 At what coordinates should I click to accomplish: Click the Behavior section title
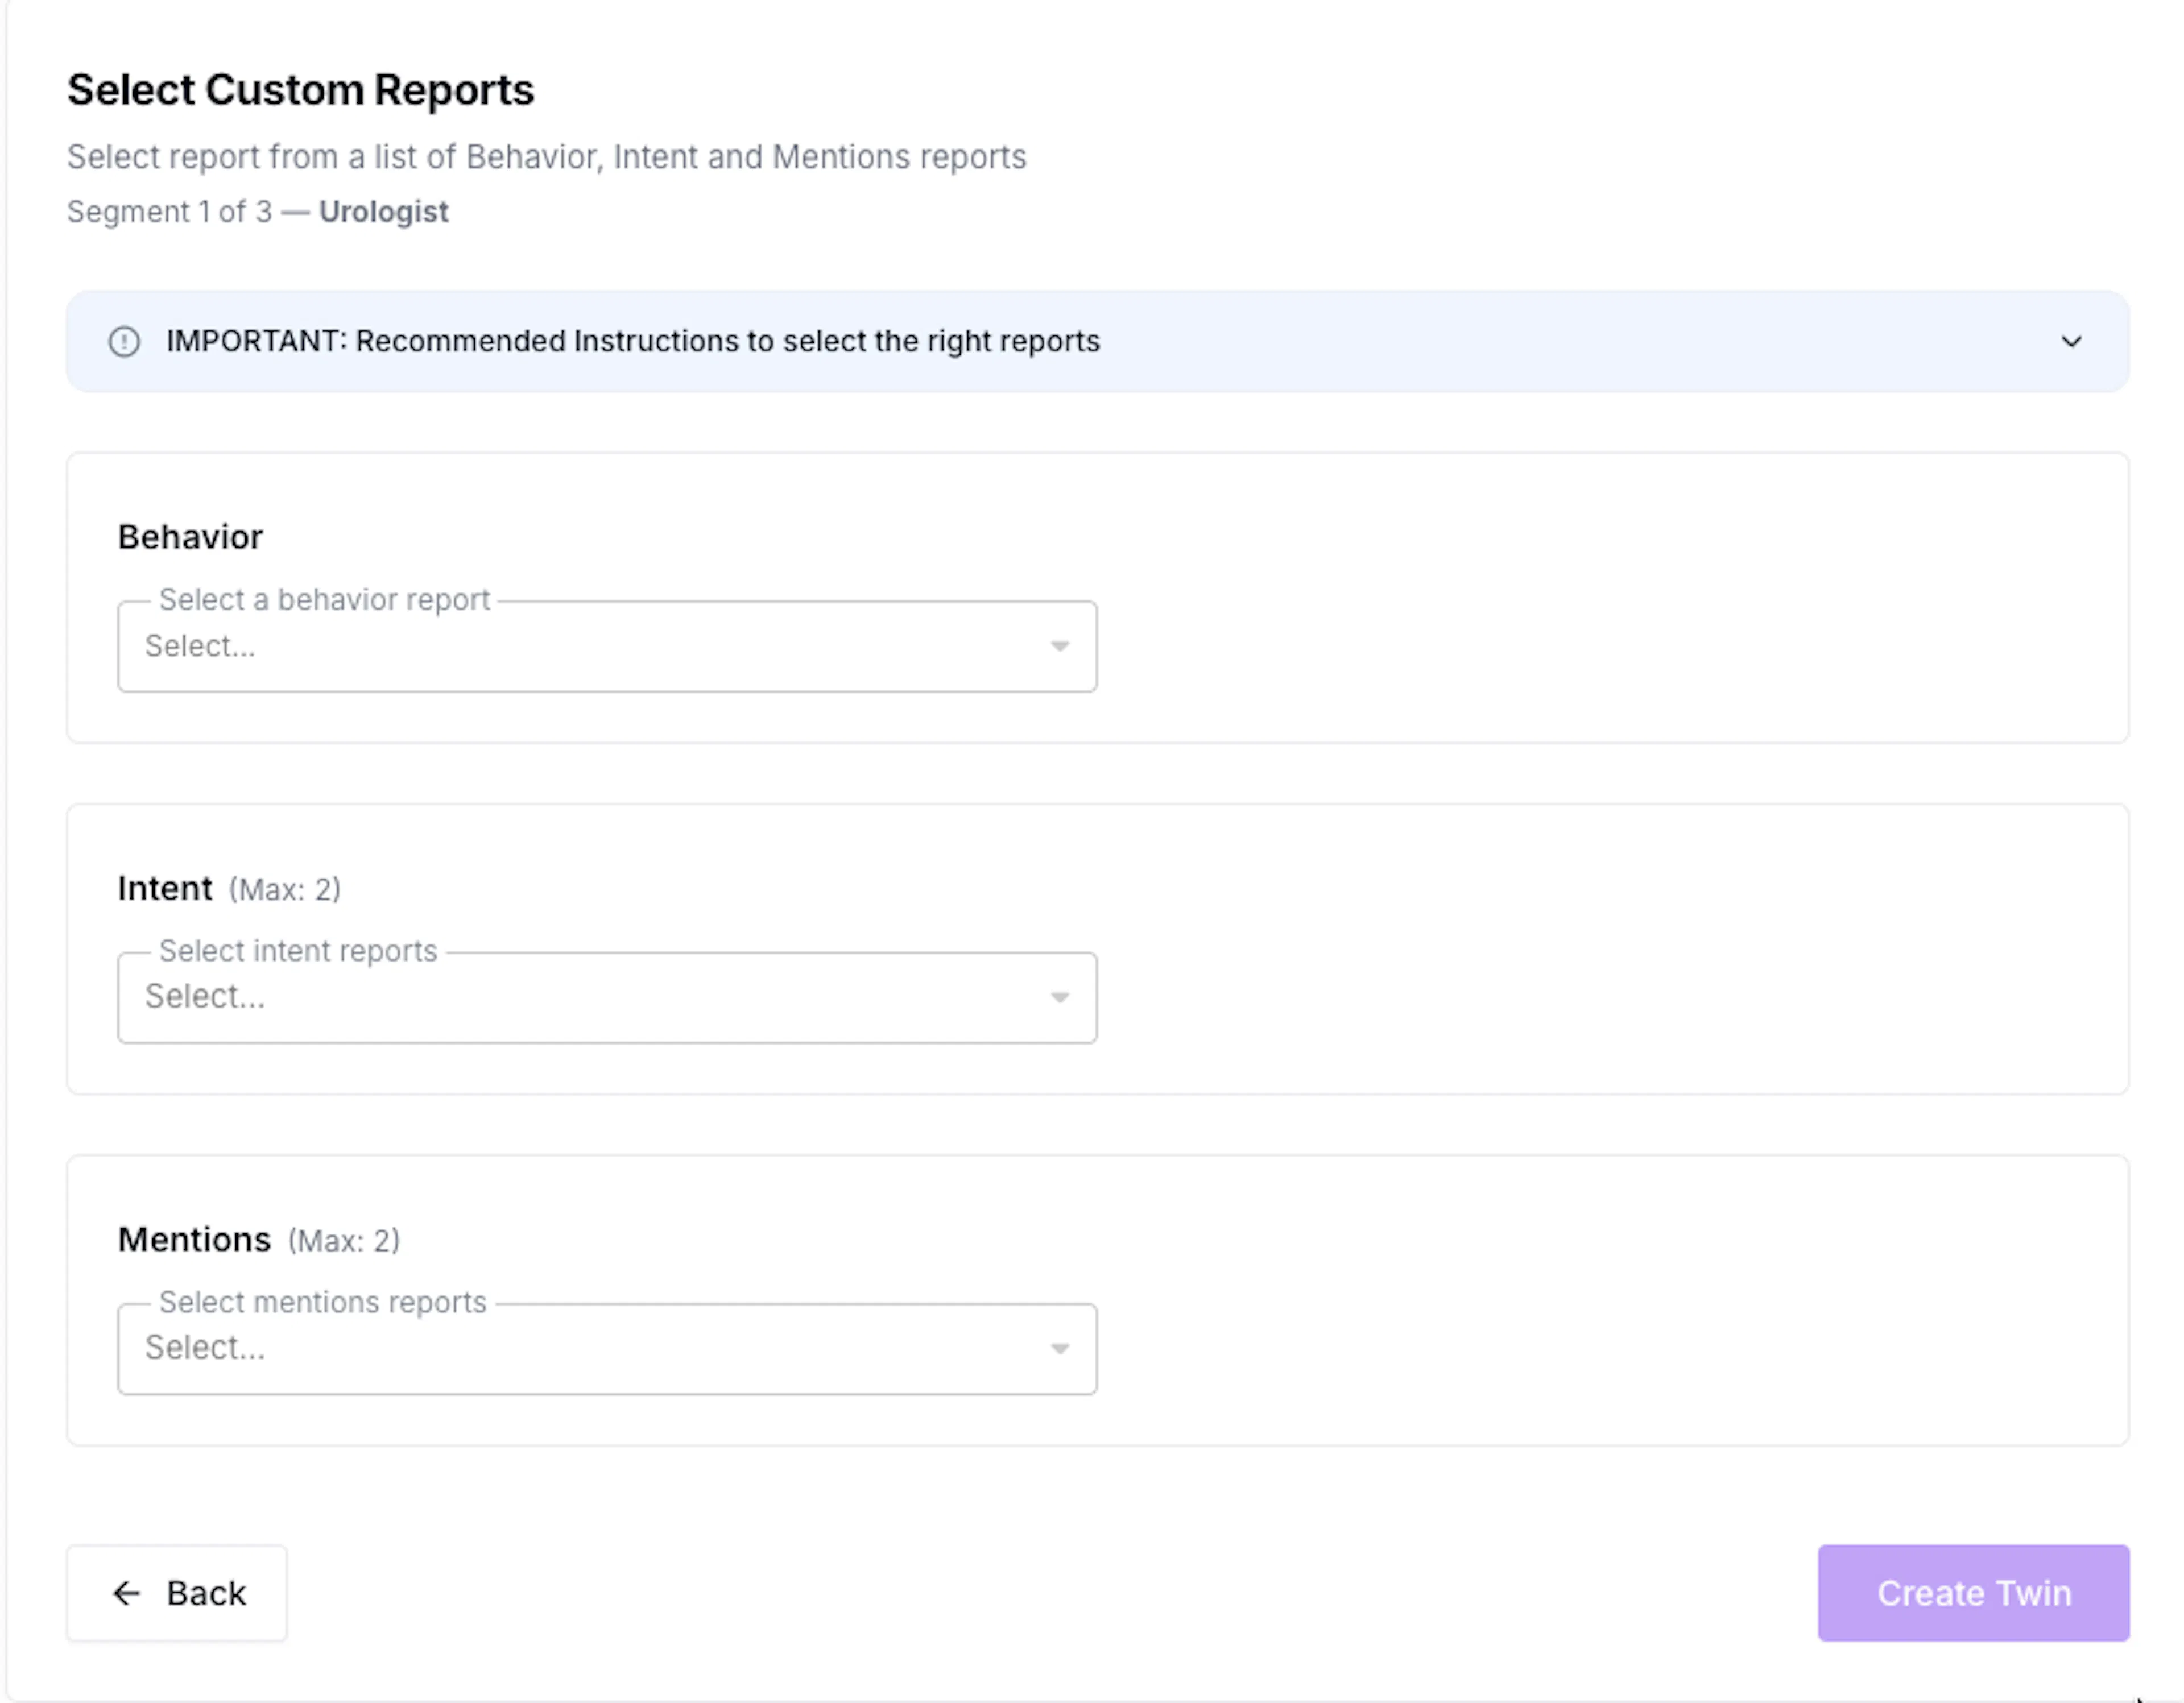pyautogui.click(x=190, y=537)
